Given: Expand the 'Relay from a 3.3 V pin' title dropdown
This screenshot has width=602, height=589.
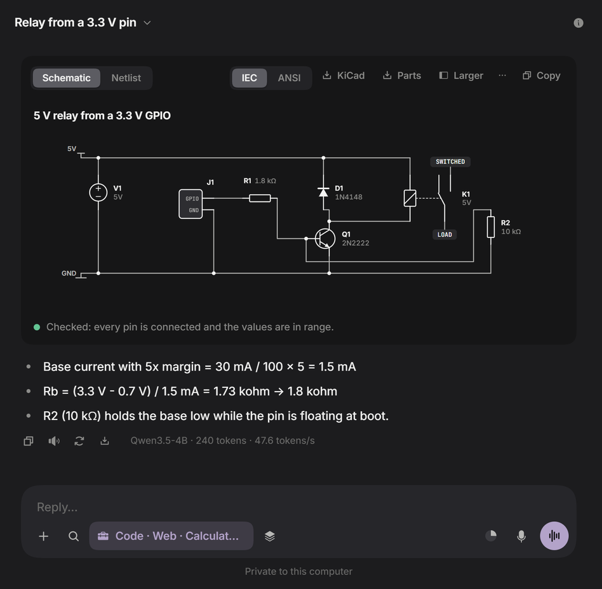Looking at the screenshot, I should pos(147,23).
